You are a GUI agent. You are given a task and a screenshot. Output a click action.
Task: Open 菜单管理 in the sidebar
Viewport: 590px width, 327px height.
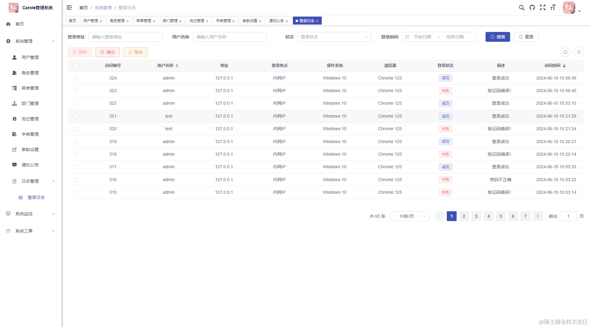tap(31, 88)
